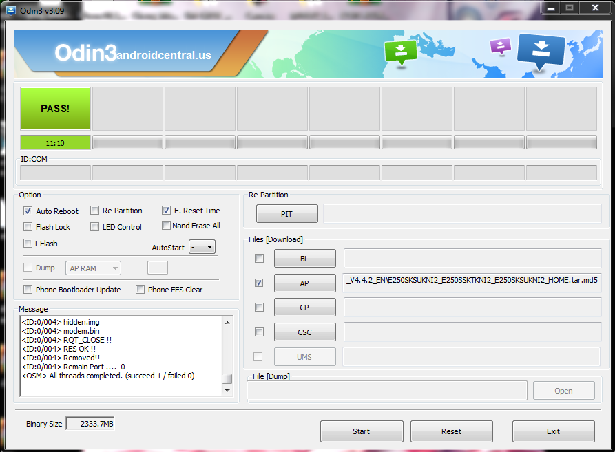Image resolution: width=615 pixels, height=452 pixels.
Task: Minimize the Odin3 window
Action: point(551,8)
